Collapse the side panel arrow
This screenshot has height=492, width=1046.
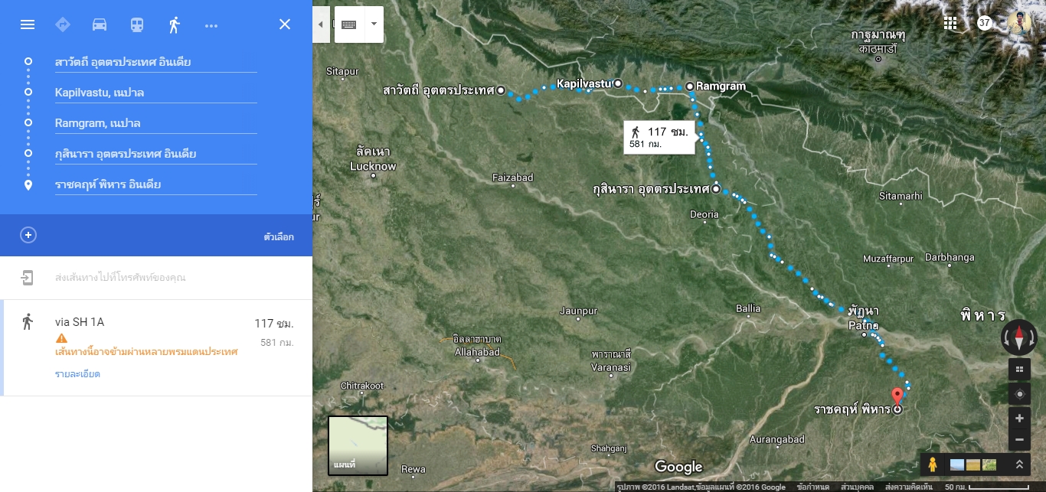[x=320, y=24]
